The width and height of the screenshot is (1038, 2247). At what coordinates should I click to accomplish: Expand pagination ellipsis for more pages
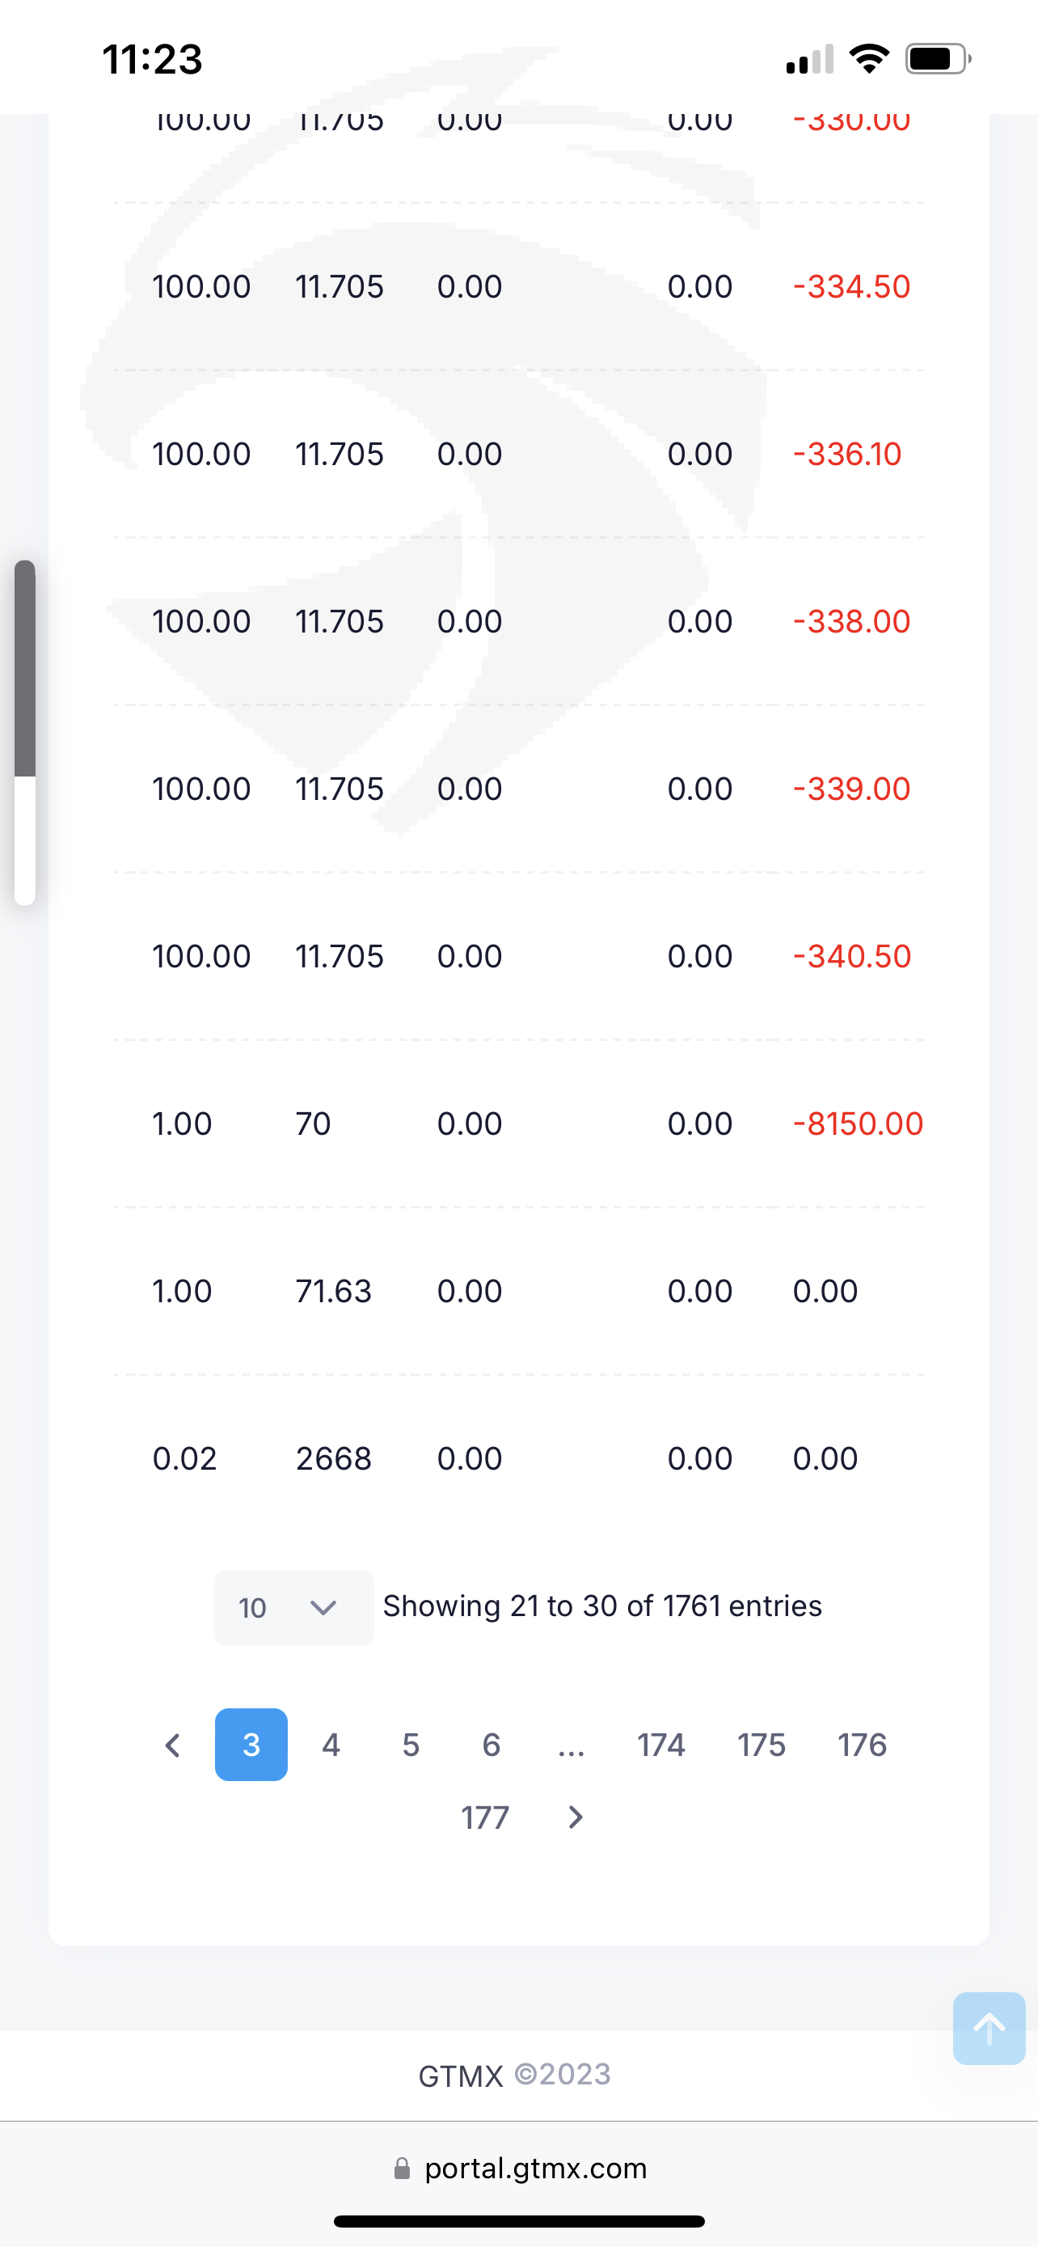point(571,1745)
